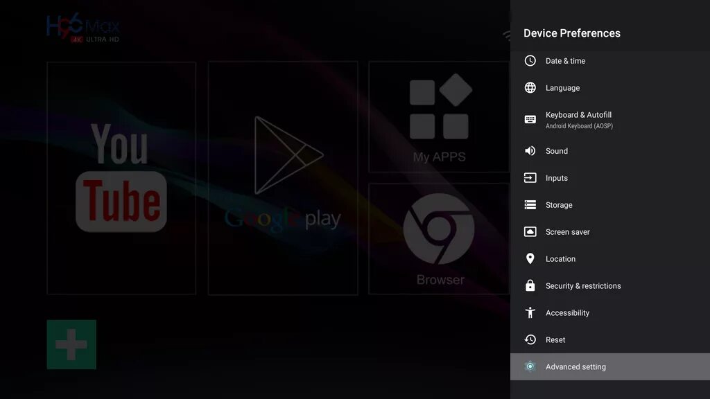
Task: Click the Wi-Fi status icon at top
Action: coord(507,35)
